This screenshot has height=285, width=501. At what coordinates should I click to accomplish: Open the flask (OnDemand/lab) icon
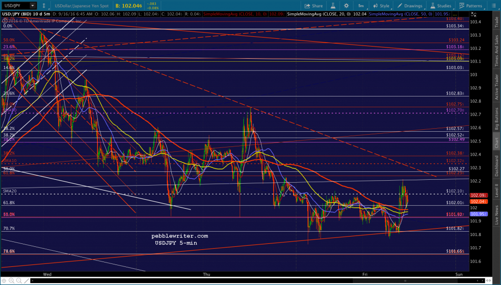point(333,6)
